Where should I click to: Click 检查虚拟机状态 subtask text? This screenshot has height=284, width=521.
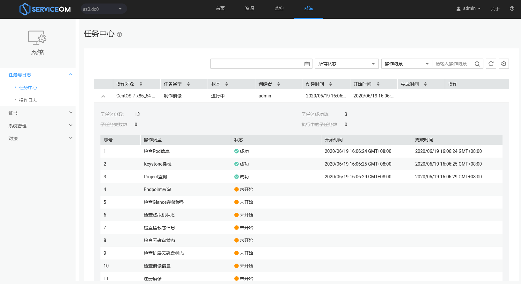pos(159,215)
